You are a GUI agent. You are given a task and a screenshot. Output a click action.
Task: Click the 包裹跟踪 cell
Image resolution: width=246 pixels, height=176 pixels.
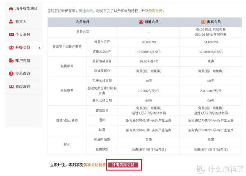tap(102, 149)
